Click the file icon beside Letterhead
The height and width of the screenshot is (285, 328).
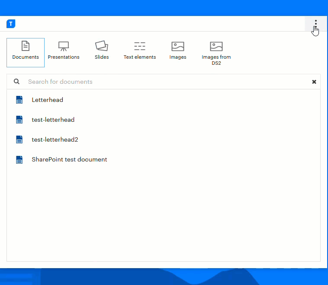click(x=19, y=100)
